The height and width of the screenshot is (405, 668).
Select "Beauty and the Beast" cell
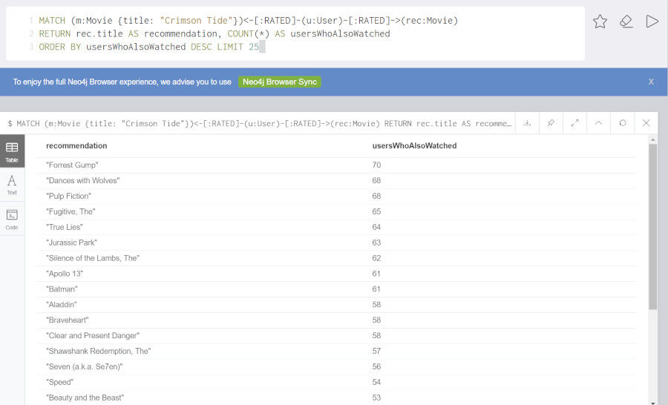click(x=85, y=398)
